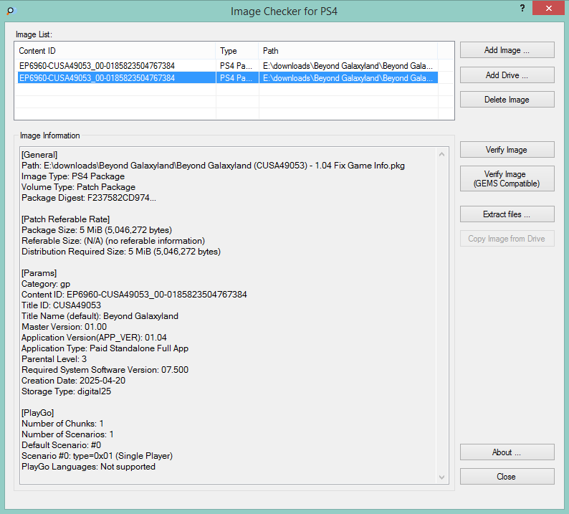
Task: Click Required System Software Version line
Action: 105,370
